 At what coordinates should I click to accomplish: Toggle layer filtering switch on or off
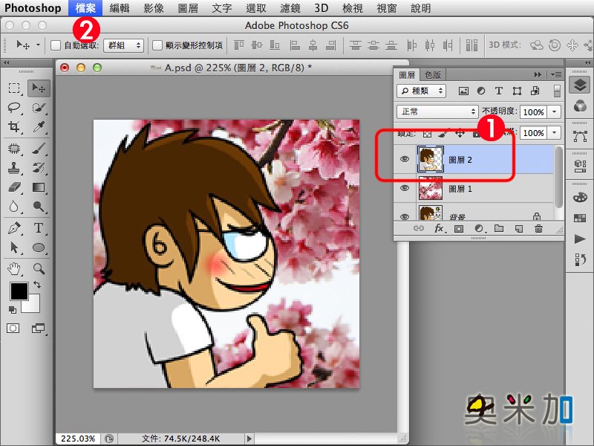click(557, 91)
